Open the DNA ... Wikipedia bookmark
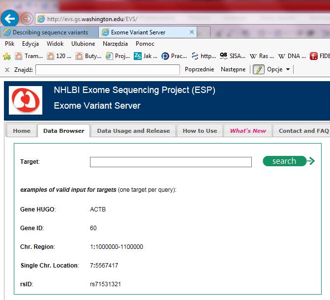Screen dimensions: 330x300 pos(292,56)
